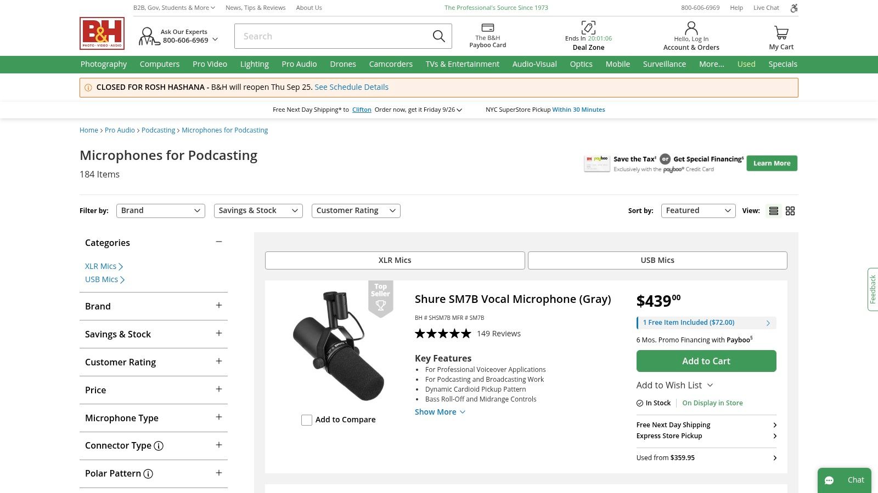This screenshot has width=878, height=493.
Task: Click the account log in icon
Action: pos(691,28)
